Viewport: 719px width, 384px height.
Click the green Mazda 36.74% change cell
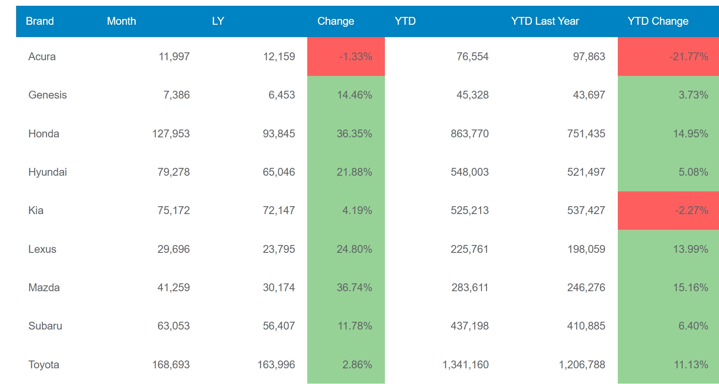coord(346,287)
